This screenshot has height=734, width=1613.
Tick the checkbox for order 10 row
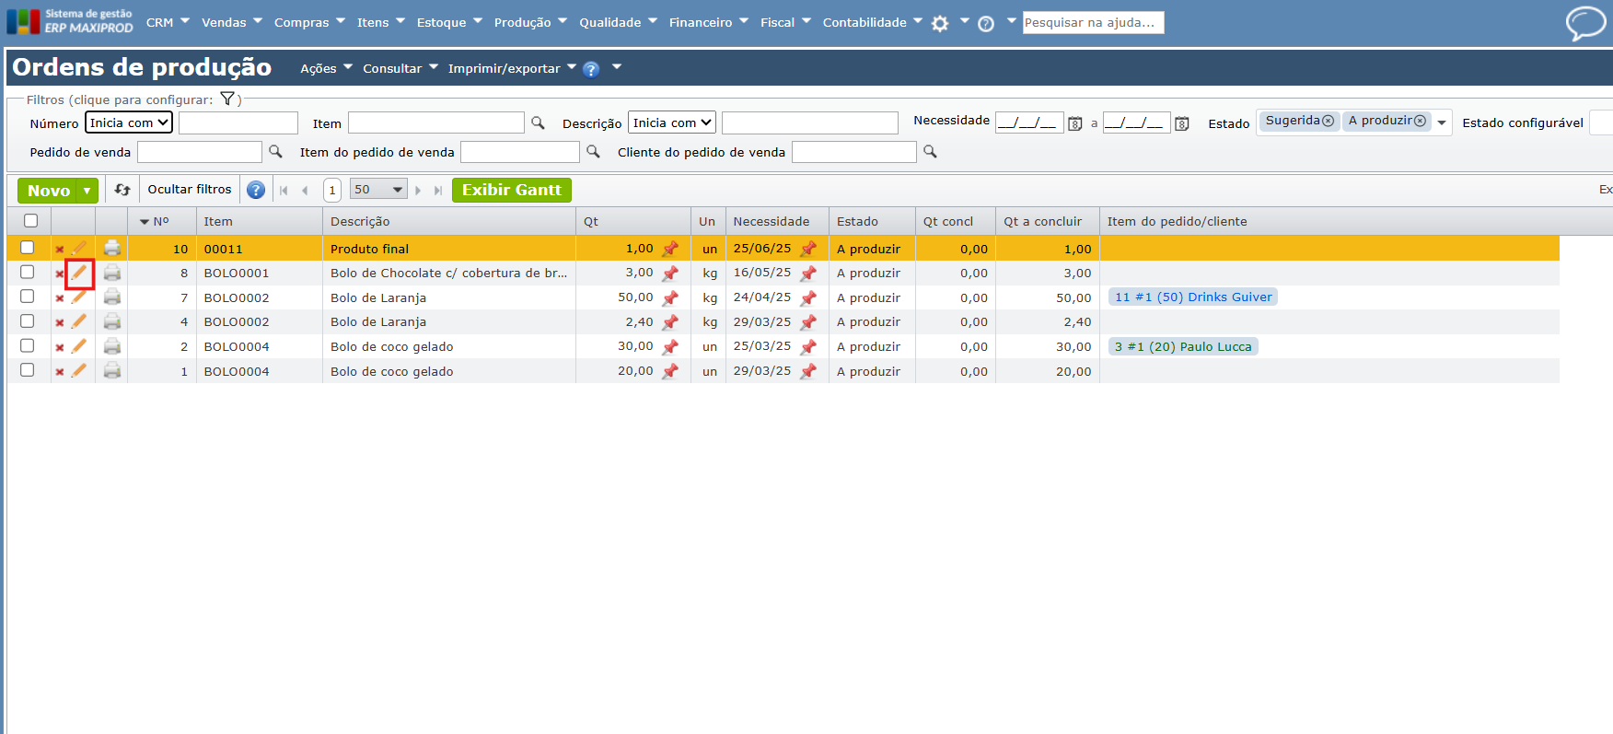28,248
